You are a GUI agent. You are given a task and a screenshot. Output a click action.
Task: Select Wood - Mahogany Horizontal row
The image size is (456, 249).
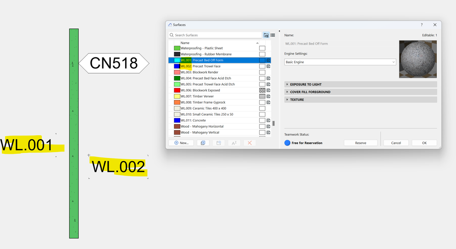tap(220, 127)
